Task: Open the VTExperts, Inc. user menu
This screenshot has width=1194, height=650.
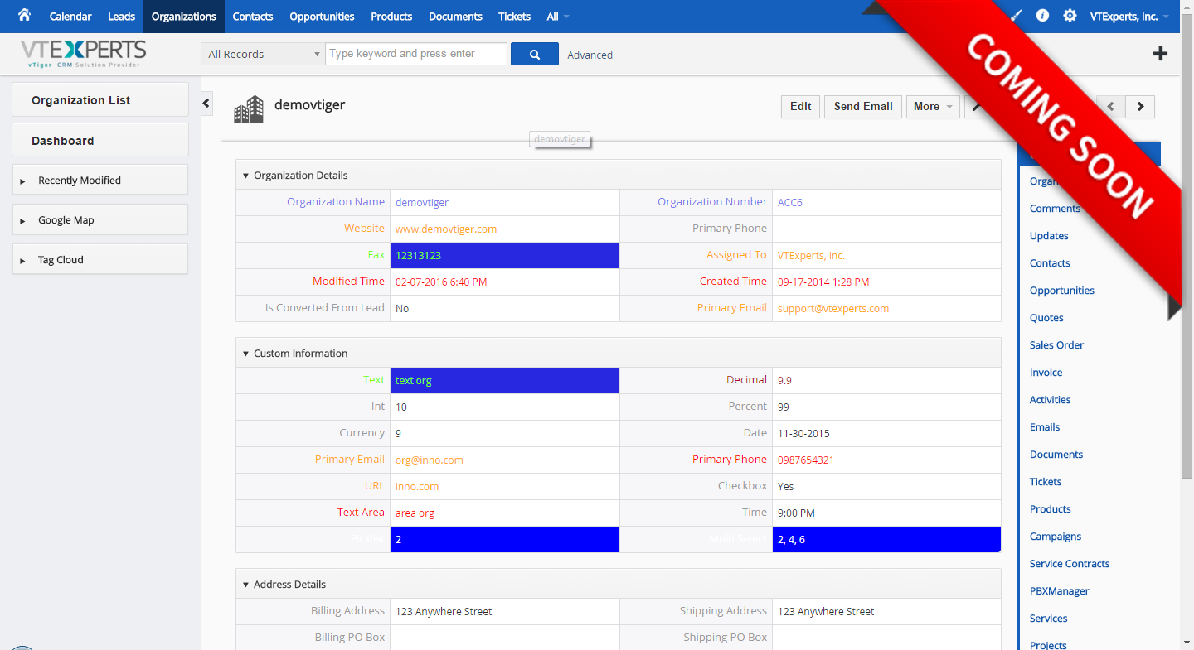Action: (1128, 17)
